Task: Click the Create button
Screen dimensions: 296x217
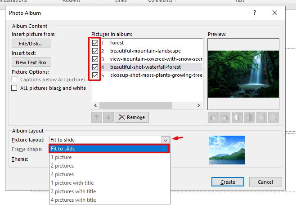Action: [x=228, y=182]
